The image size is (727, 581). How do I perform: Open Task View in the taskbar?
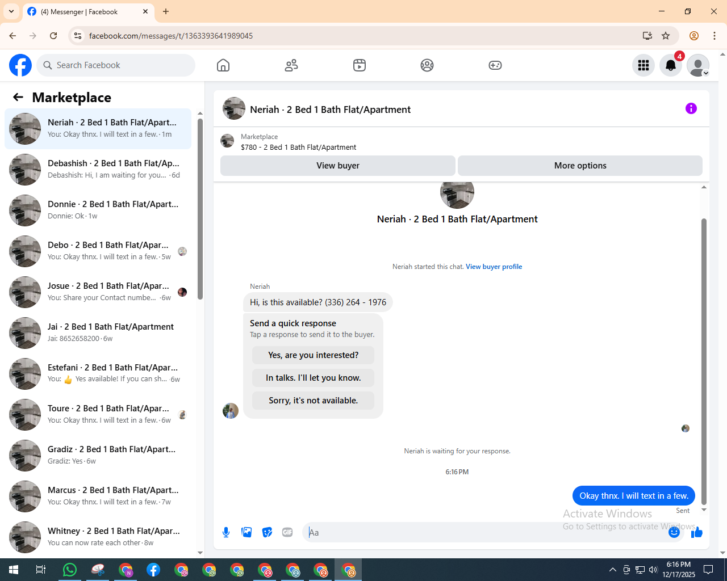point(41,570)
